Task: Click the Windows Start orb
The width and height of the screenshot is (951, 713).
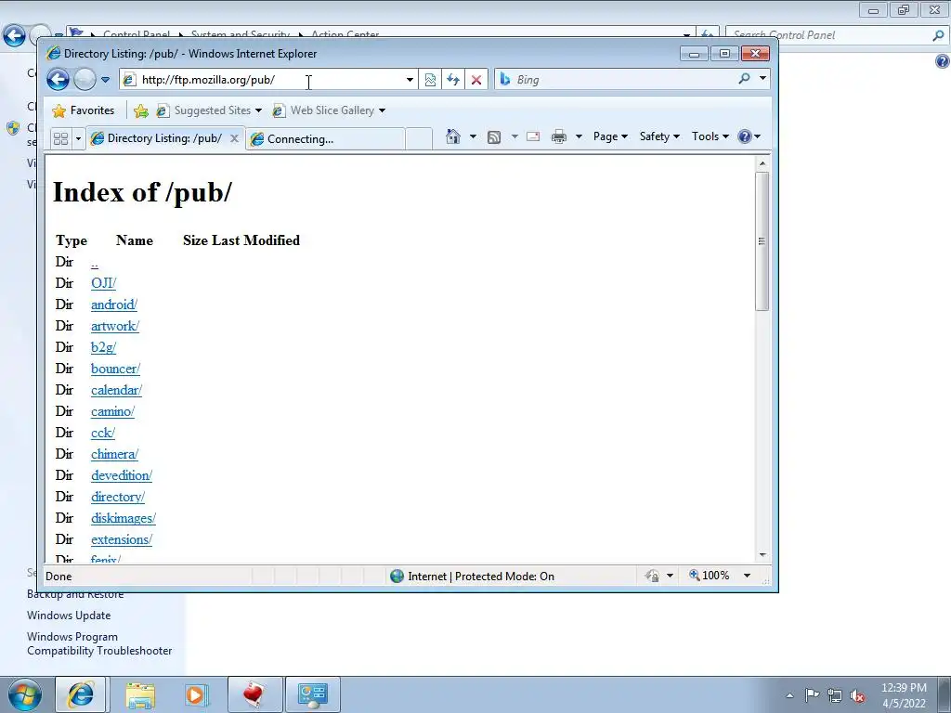Action: click(x=25, y=694)
